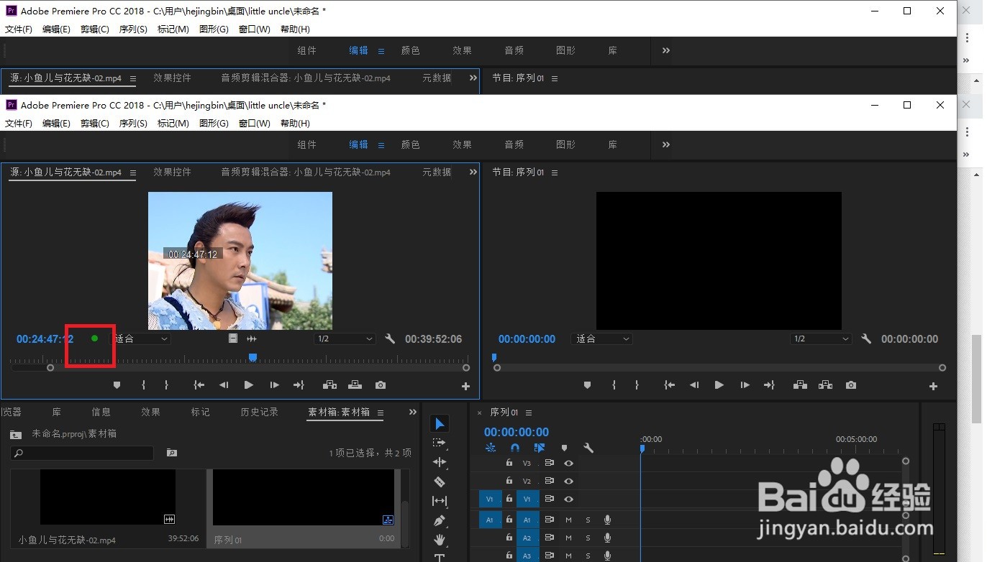Select the 小鱼儿与花无缺-02.mp4 thumbnail in the bin
This screenshot has height=562, width=987.
click(108, 496)
